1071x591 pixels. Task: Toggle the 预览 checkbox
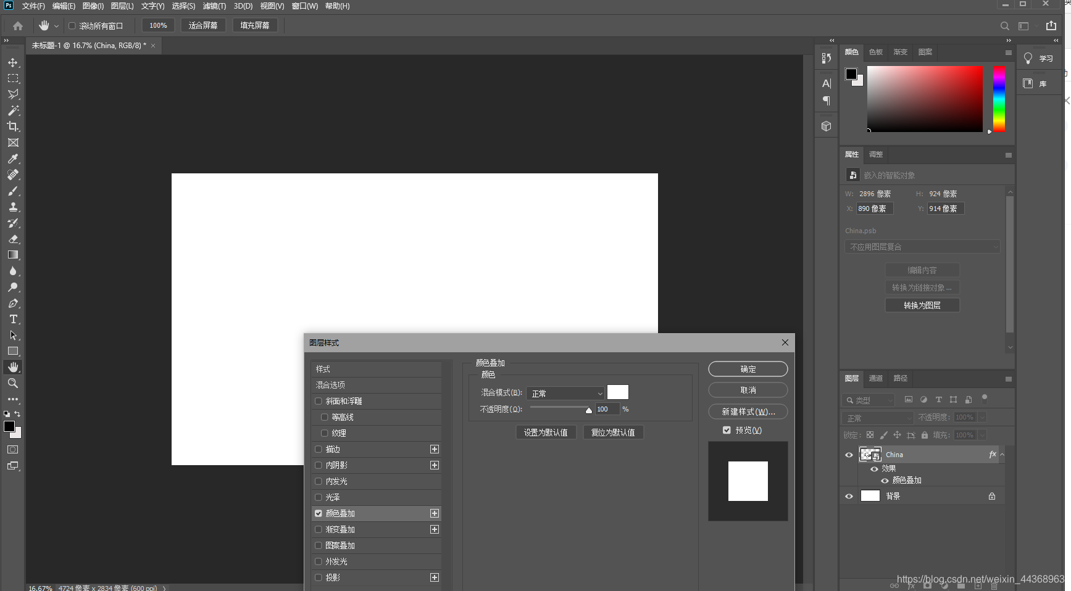pos(727,430)
